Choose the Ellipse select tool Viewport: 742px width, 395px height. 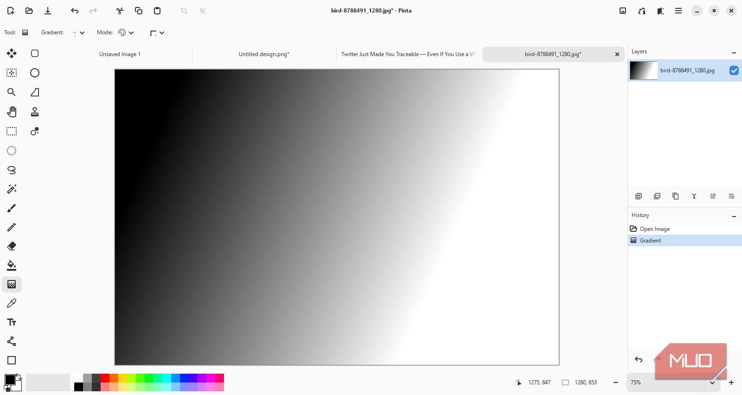(x=12, y=151)
